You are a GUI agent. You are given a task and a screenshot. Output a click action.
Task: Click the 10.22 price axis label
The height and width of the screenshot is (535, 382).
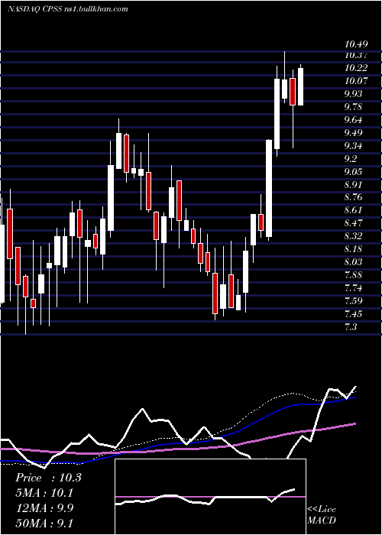coord(356,68)
